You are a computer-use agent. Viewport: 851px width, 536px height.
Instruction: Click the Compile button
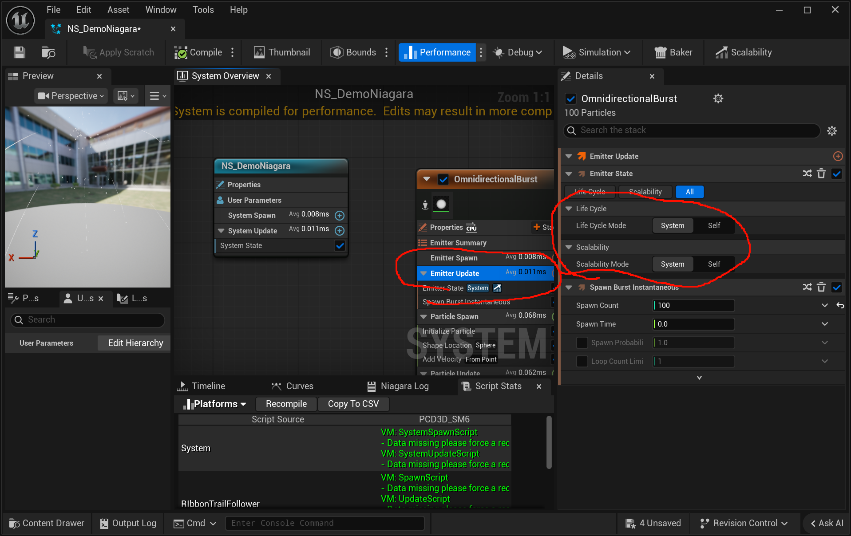198,52
